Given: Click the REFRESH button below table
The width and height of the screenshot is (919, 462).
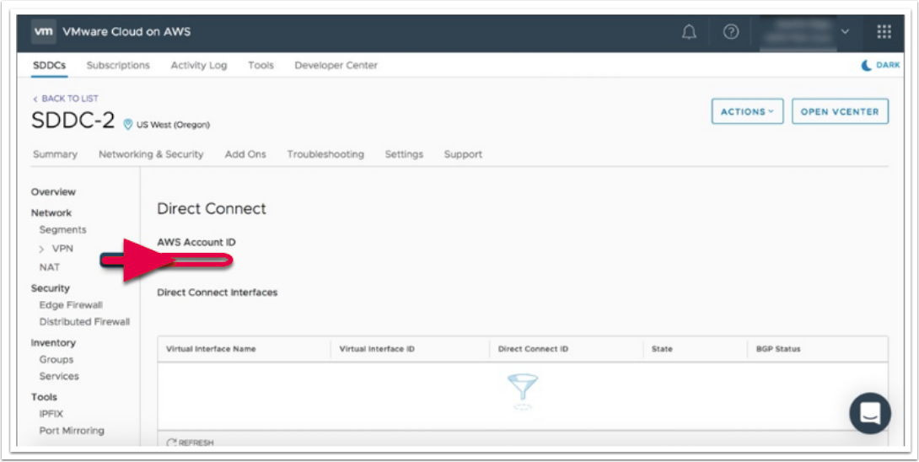Looking at the screenshot, I should 190,443.
